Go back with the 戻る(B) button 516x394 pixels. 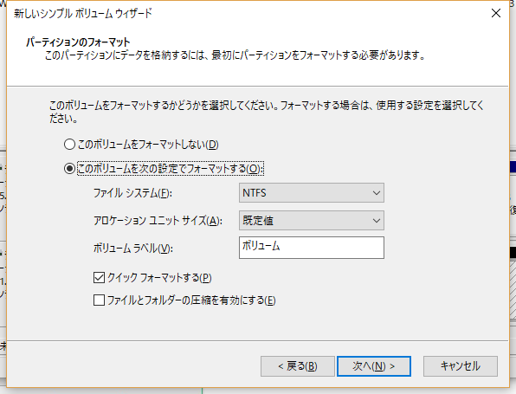click(298, 366)
